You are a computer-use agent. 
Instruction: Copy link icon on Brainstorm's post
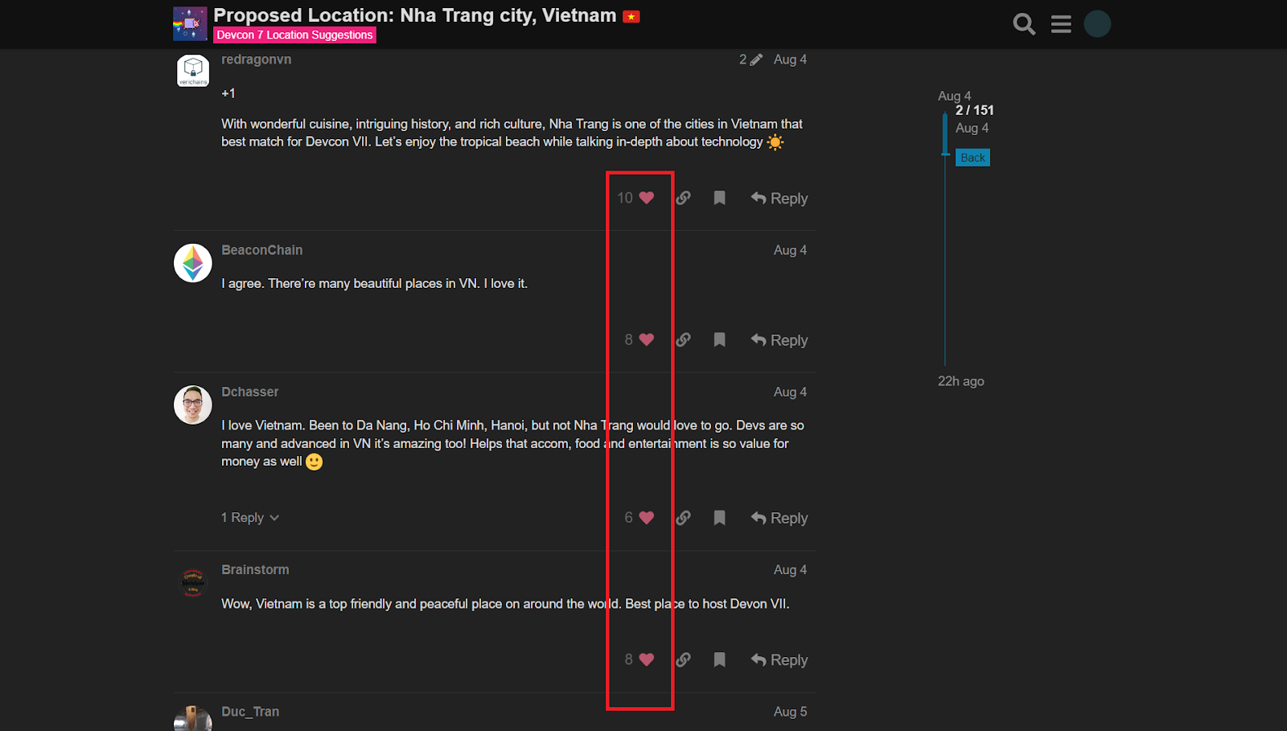(x=683, y=659)
